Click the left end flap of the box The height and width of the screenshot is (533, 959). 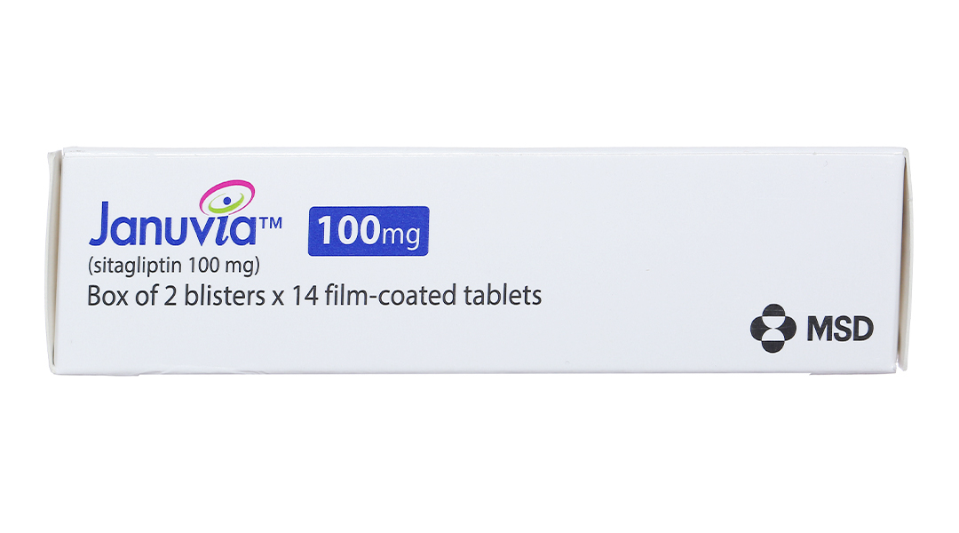[56, 259]
